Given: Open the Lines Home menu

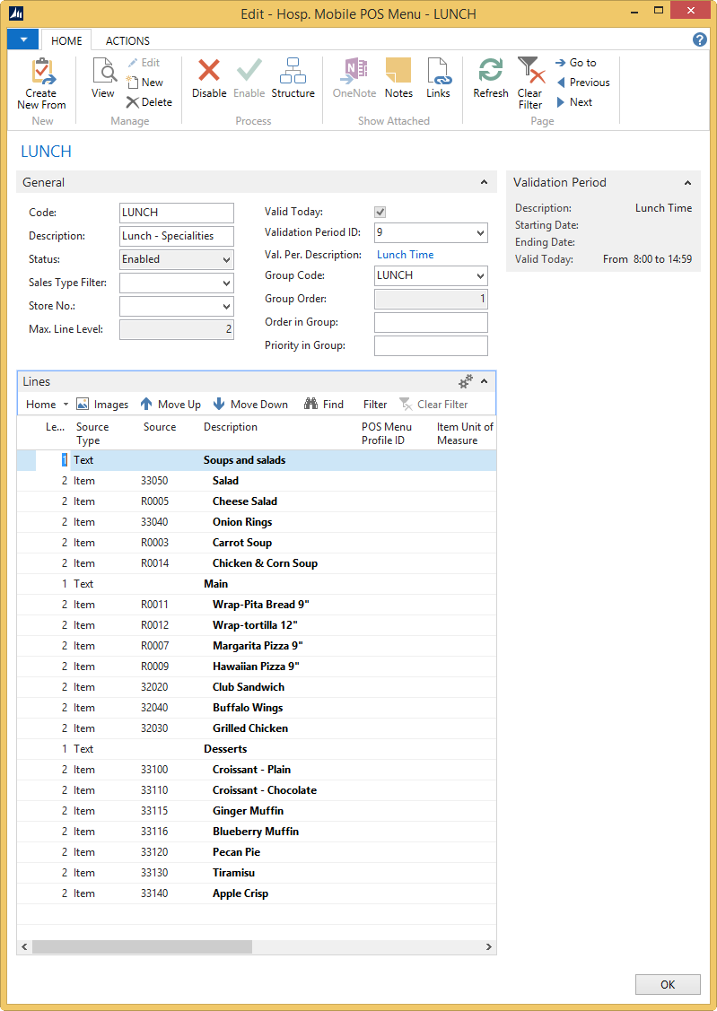Looking at the screenshot, I should (47, 405).
